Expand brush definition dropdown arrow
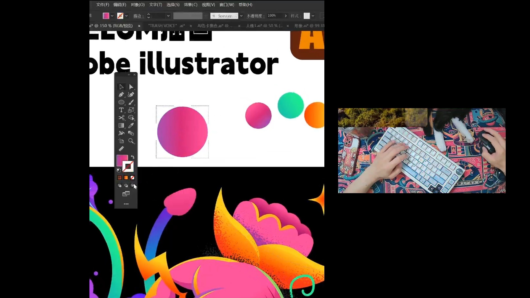The image size is (530, 298). pos(241,16)
